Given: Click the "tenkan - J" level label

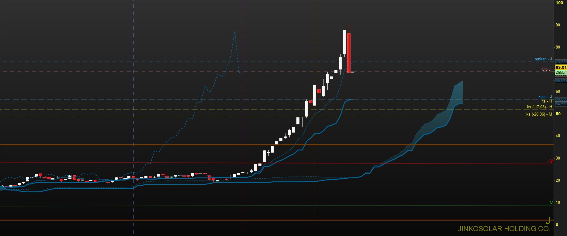Looking at the screenshot, I should 543,59.
